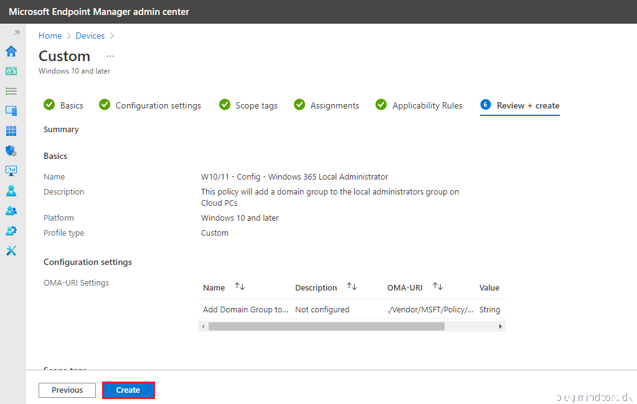The image size is (637, 404).
Task: Toggle sort order on the Description column
Action: 352,287
